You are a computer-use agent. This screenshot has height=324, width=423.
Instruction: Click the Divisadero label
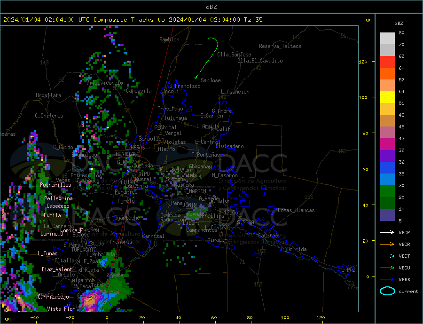coord(229,146)
